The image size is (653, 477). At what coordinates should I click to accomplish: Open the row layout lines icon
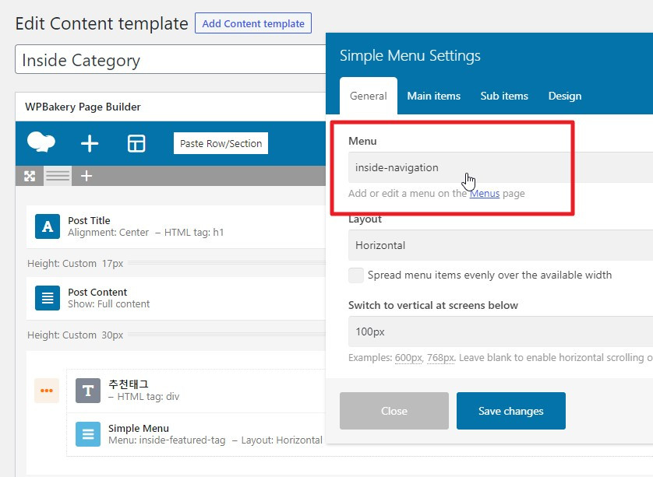(58, 176)
